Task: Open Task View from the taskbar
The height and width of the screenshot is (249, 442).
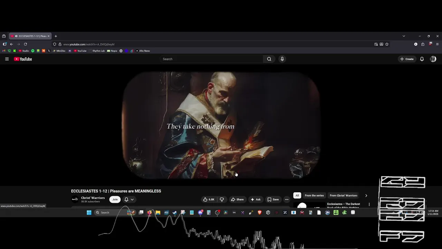Action: pos(141,213)
